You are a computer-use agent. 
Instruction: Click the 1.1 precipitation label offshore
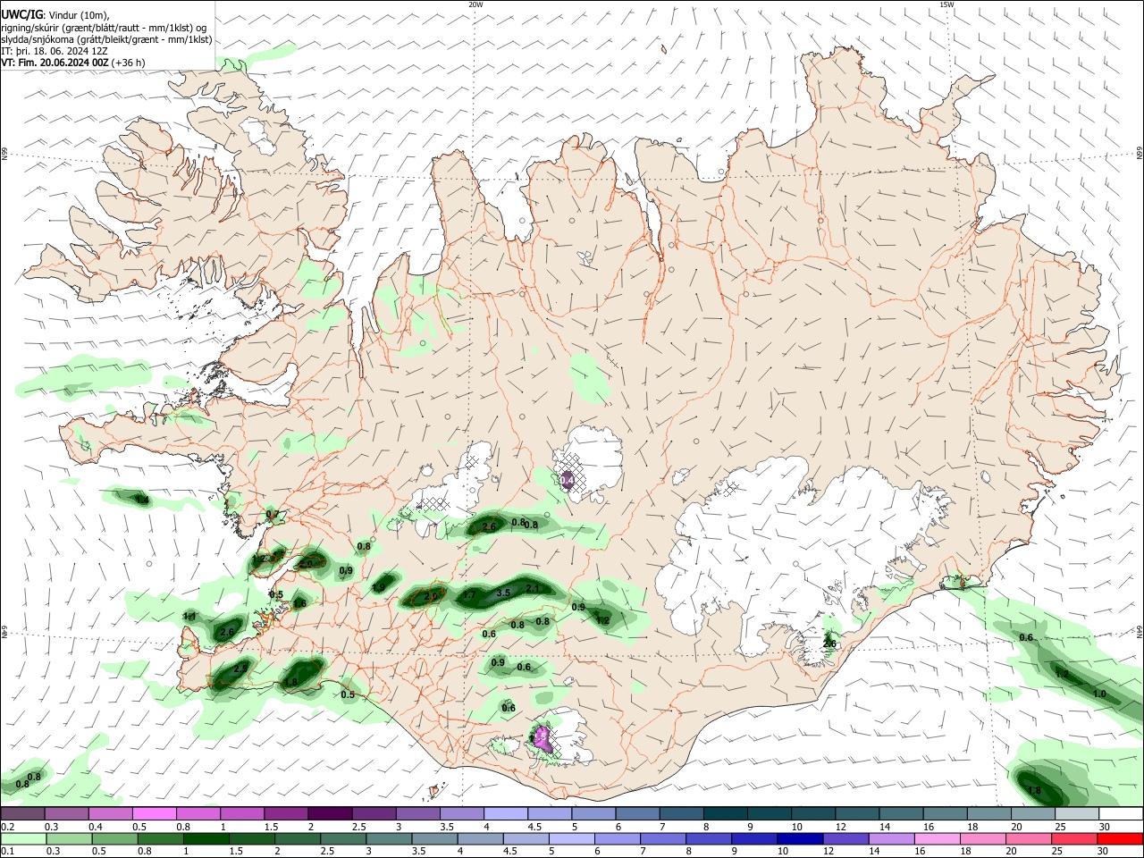click(189, 617)
